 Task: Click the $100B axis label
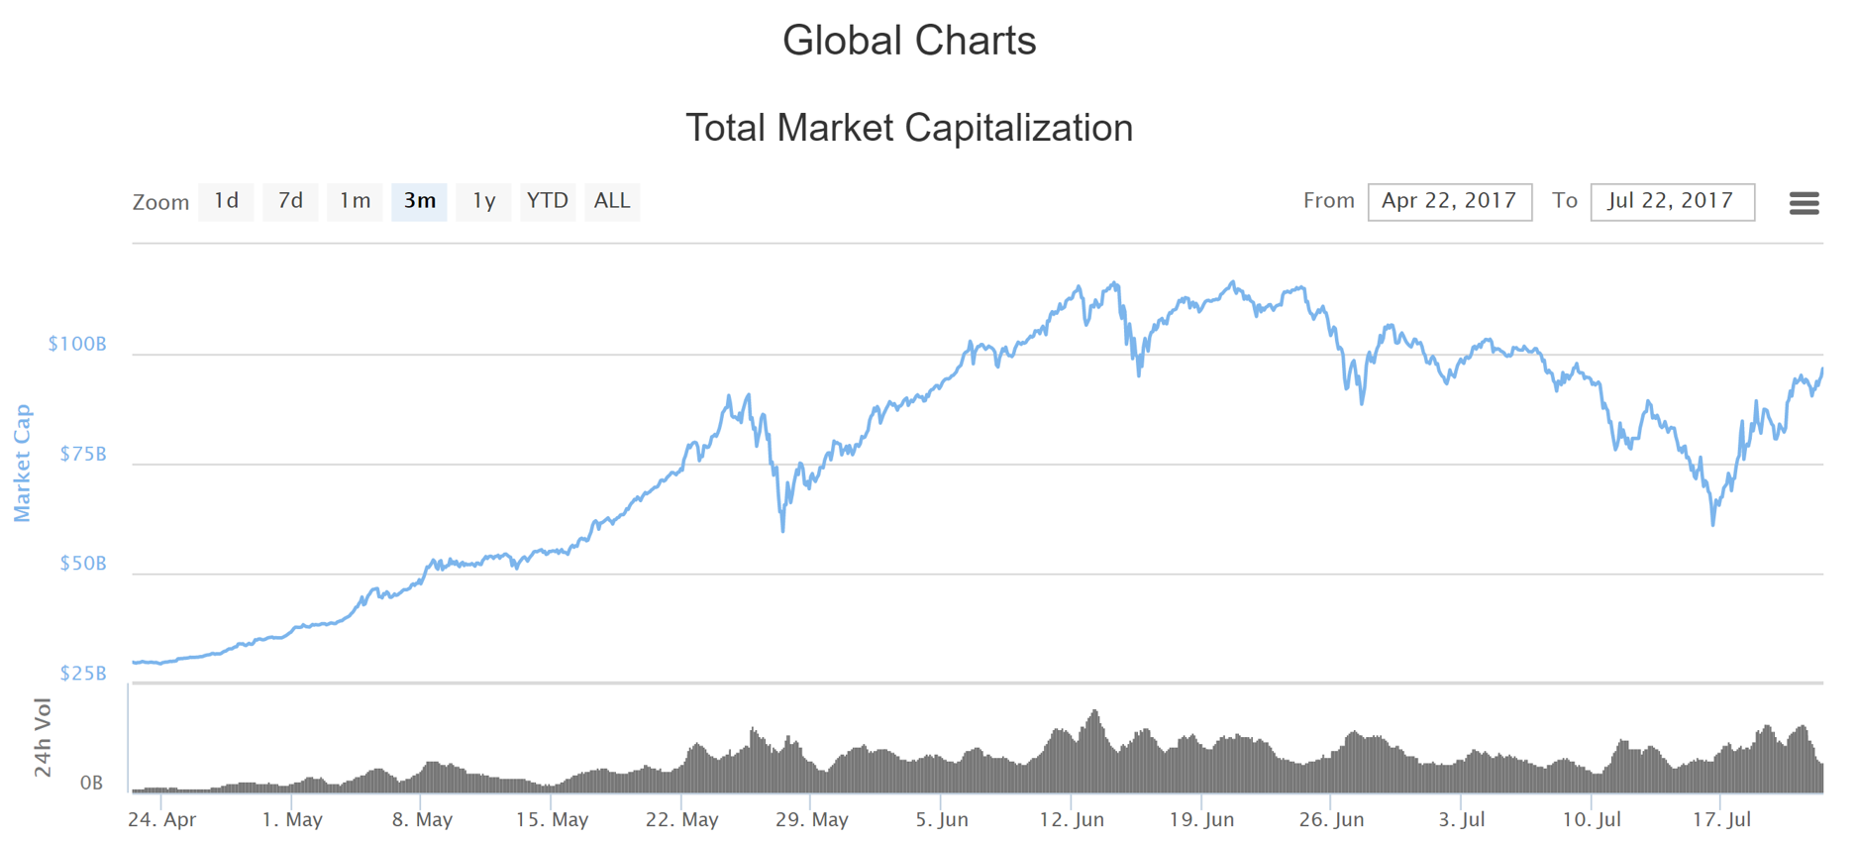(77, 344)
